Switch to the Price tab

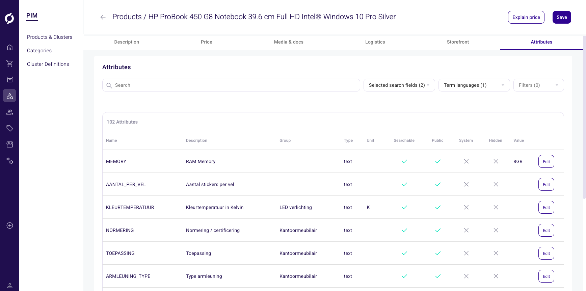coord(207,42)
